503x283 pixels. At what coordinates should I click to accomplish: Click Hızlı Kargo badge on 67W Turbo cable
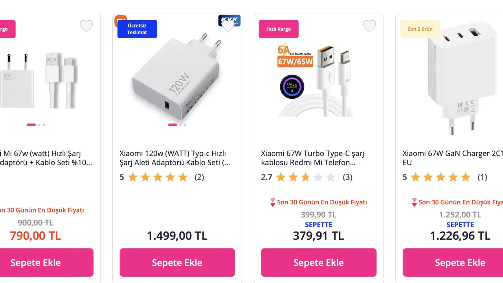tap(279, 29)
